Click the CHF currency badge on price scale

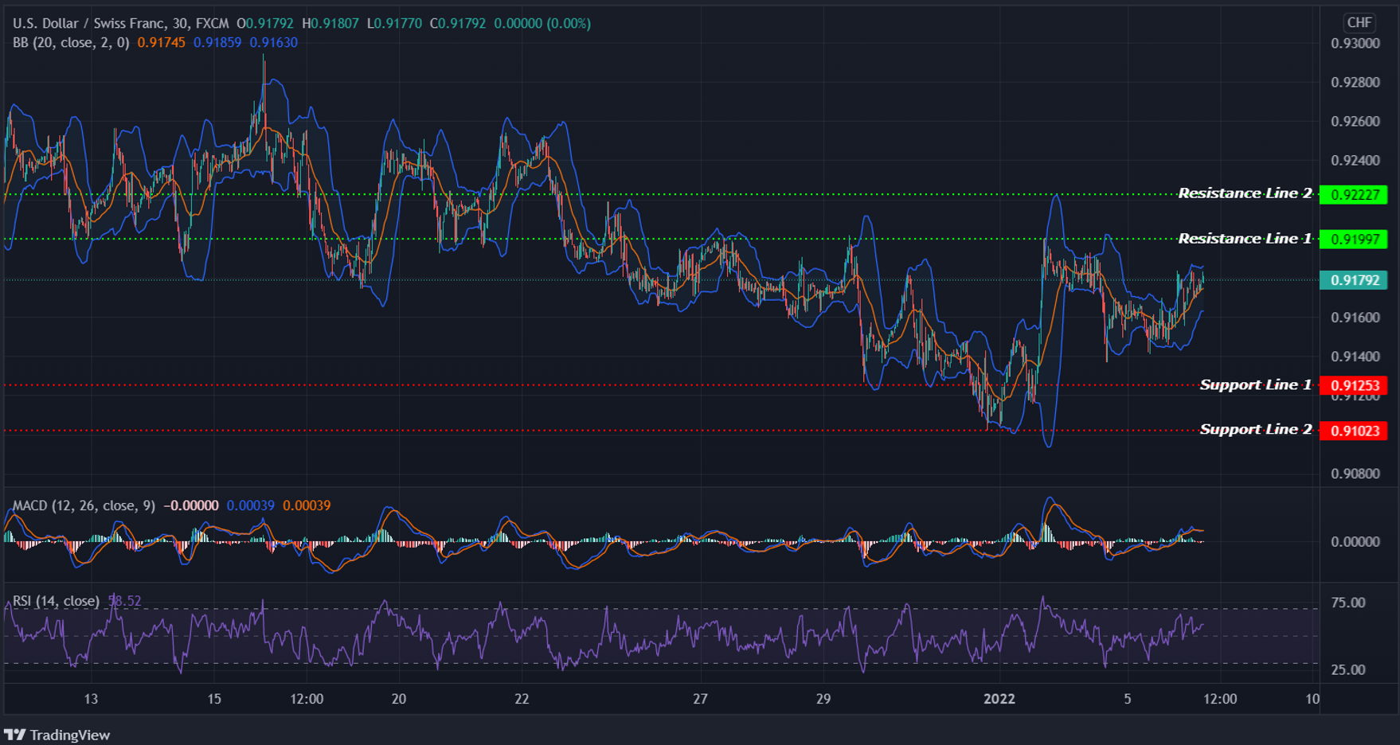click(1361, 22)
